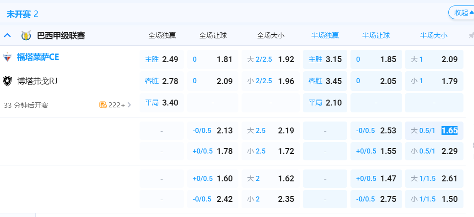This screenshot has height=217, width=474.
Task: Click the highlighted 1.65 odds for 大 0.5/1
Action: (449, 131)
